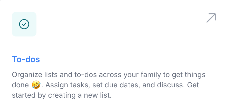Screen dimensions: 228x111
Task: Open the card via diagonal arrow icon
Action: (211, 18)
